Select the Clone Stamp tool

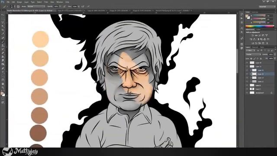[3, 45]
